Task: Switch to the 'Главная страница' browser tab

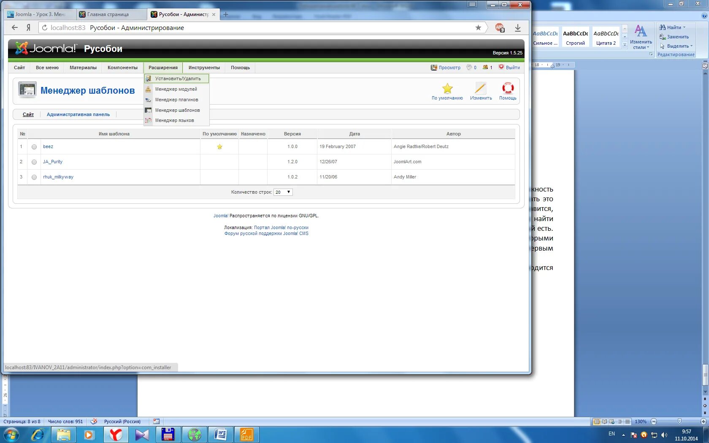Action: [111, 14]
